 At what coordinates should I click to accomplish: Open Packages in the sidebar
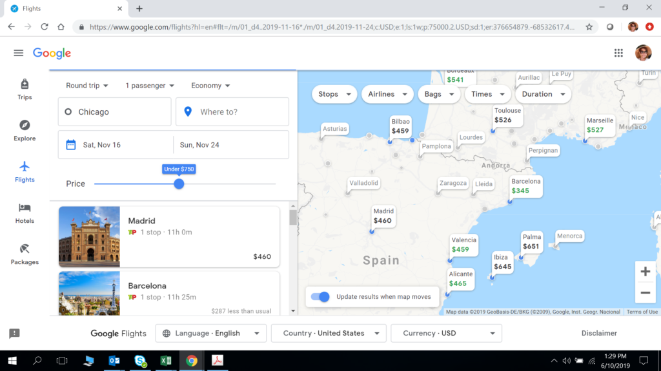point(25,254)
